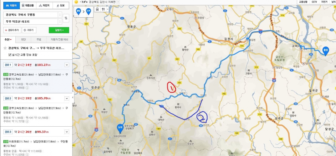Click the star favorite icon beside route title
The height and width of the screenshot is (156, 336).
click(x=5, y=48)
